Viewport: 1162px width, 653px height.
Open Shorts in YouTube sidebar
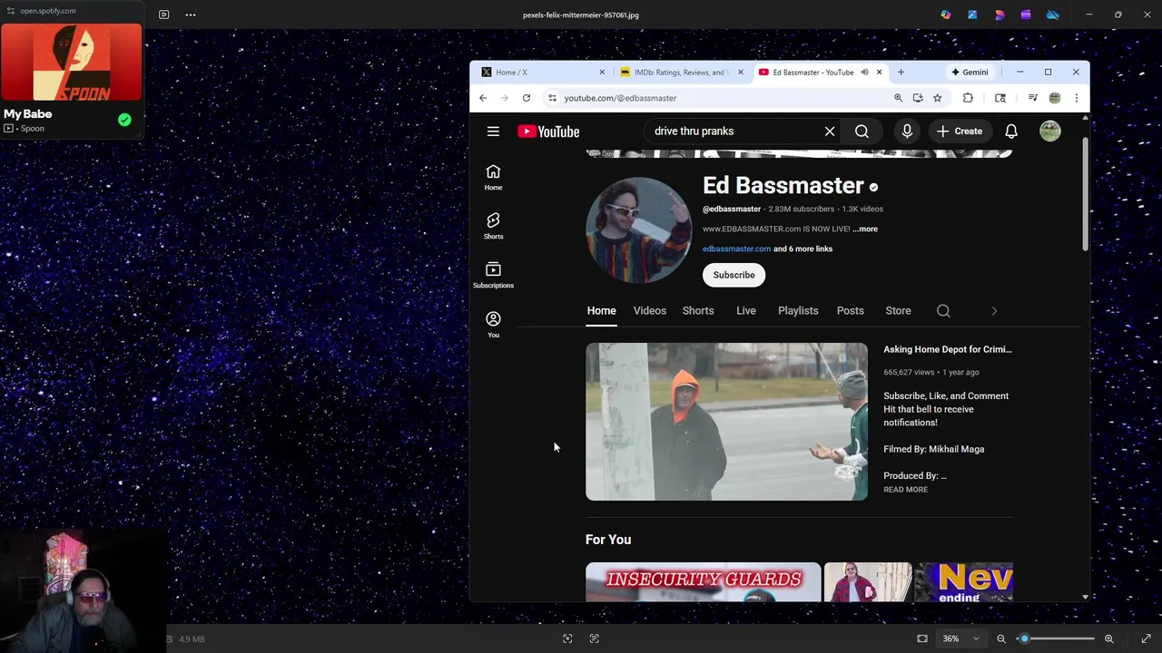493,227
